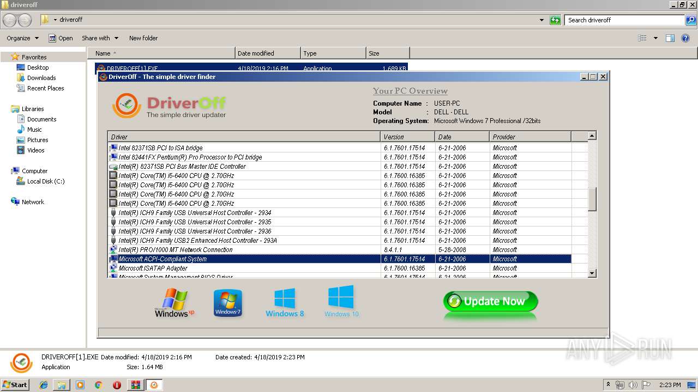Open WinRAR from the taskbar
Viewport: 698px width, 392px height.
135,385
